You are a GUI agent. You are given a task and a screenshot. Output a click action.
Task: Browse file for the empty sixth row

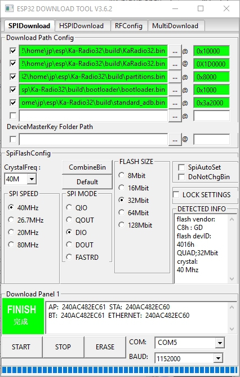pyautogui.click(x=175, y=116)
